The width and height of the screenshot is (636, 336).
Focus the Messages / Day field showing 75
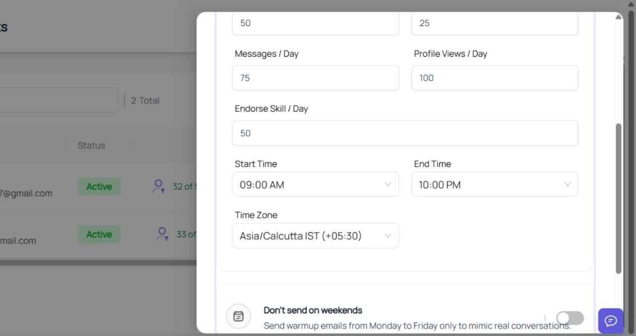click(x=315, y=77)
